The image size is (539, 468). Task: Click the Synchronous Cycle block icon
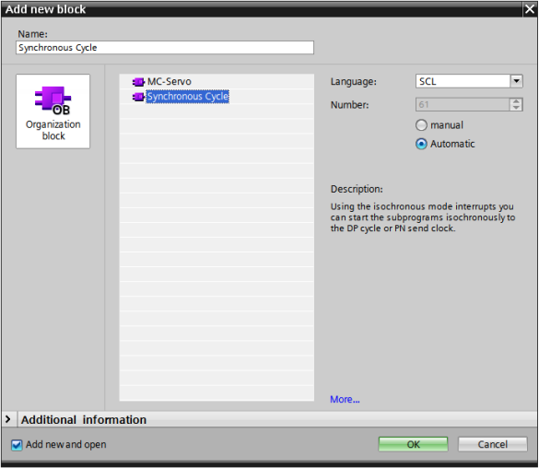[138, 97]
